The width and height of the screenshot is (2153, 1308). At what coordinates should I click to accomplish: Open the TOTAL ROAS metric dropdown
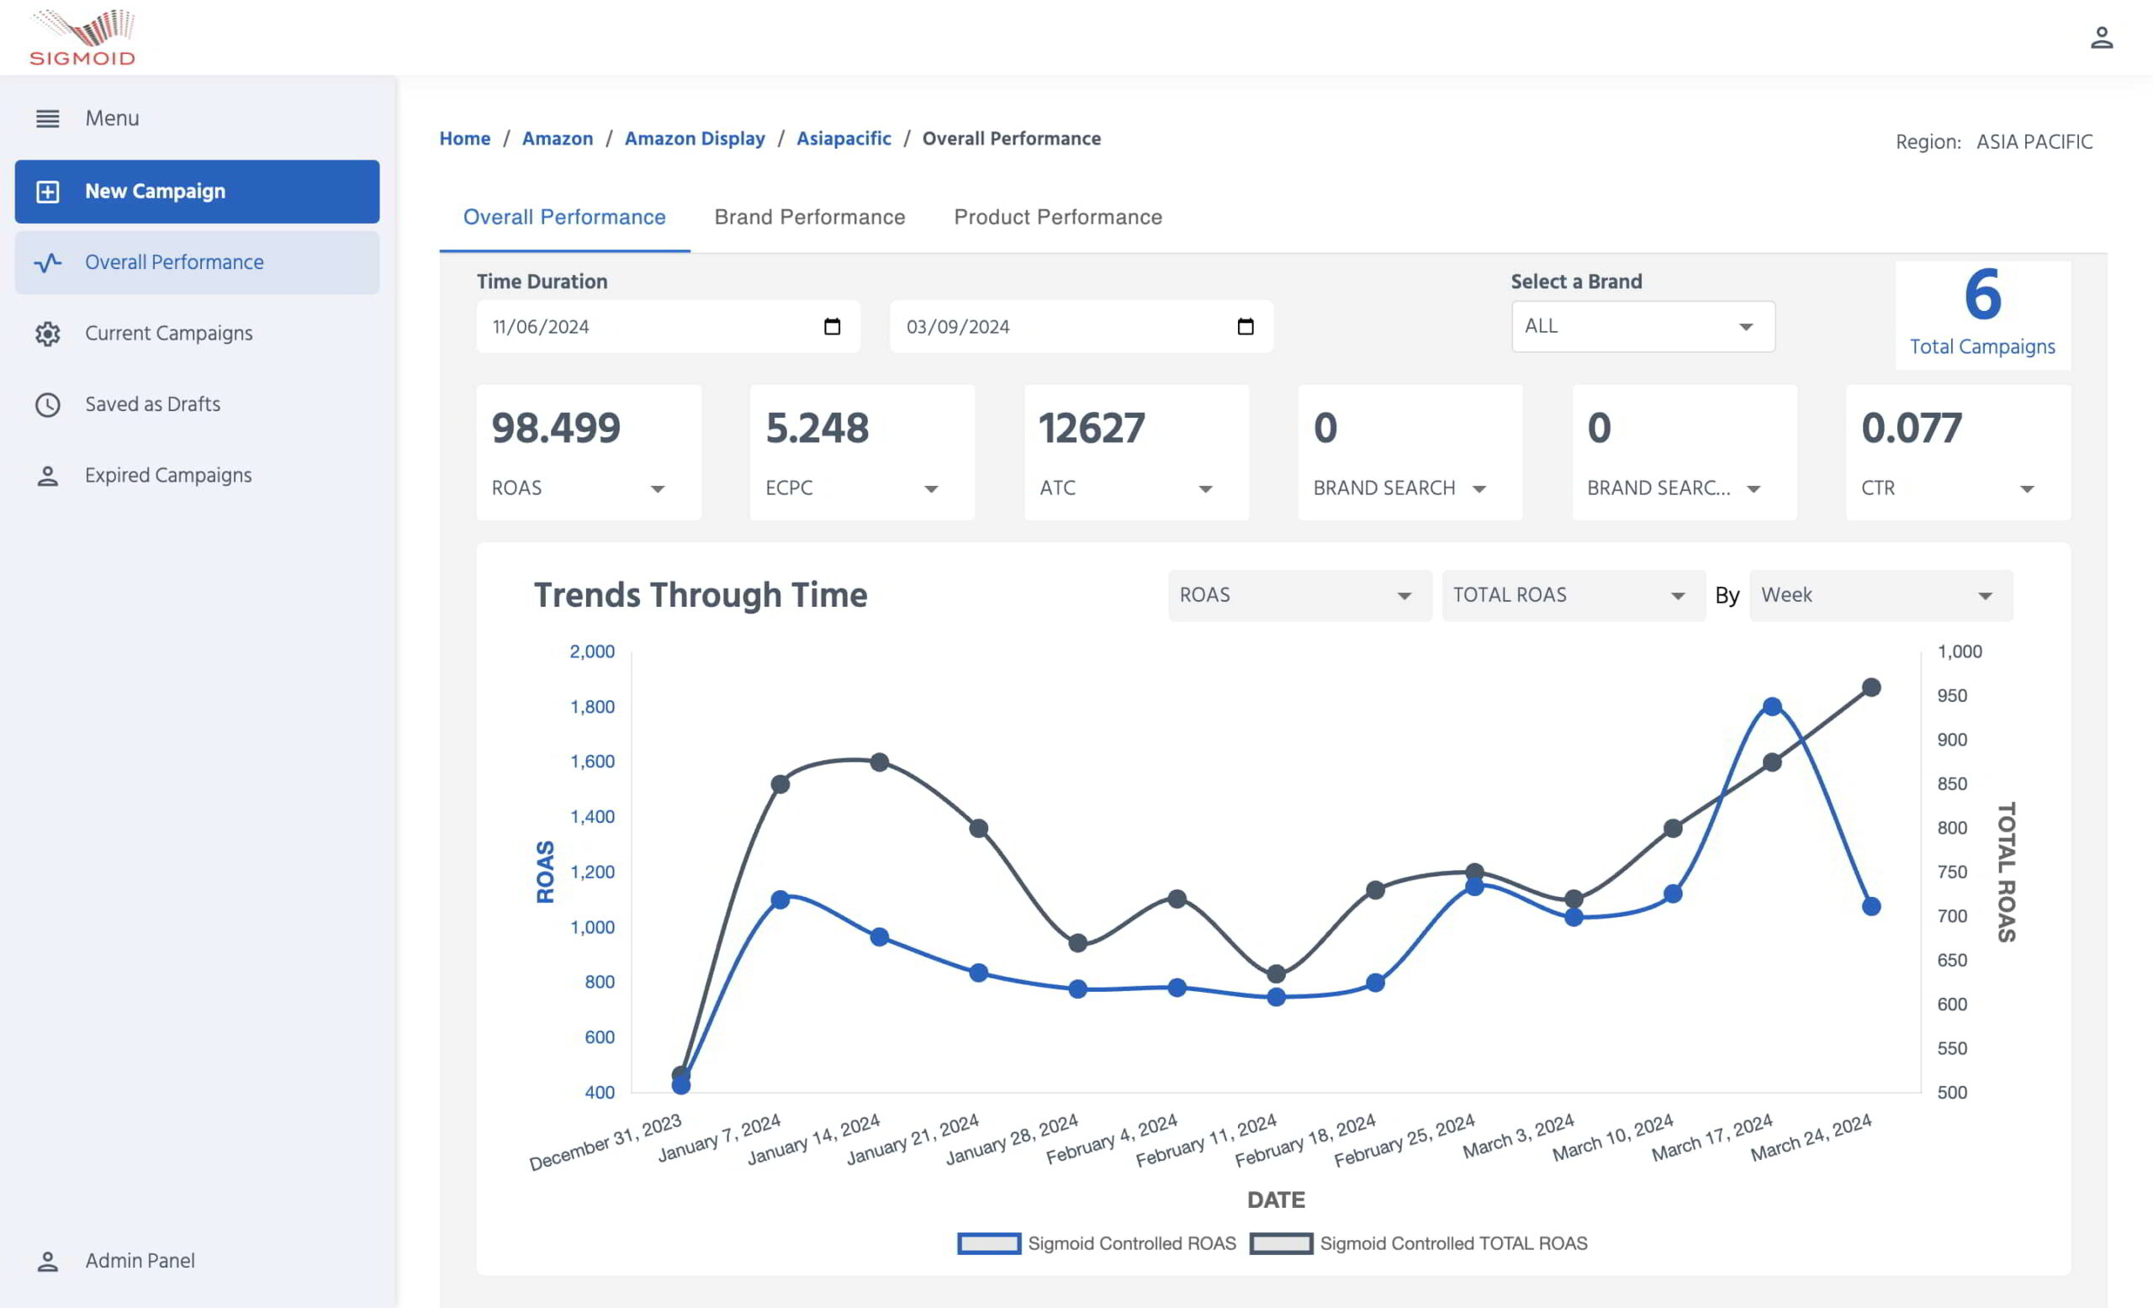[x=1572, y=595]
